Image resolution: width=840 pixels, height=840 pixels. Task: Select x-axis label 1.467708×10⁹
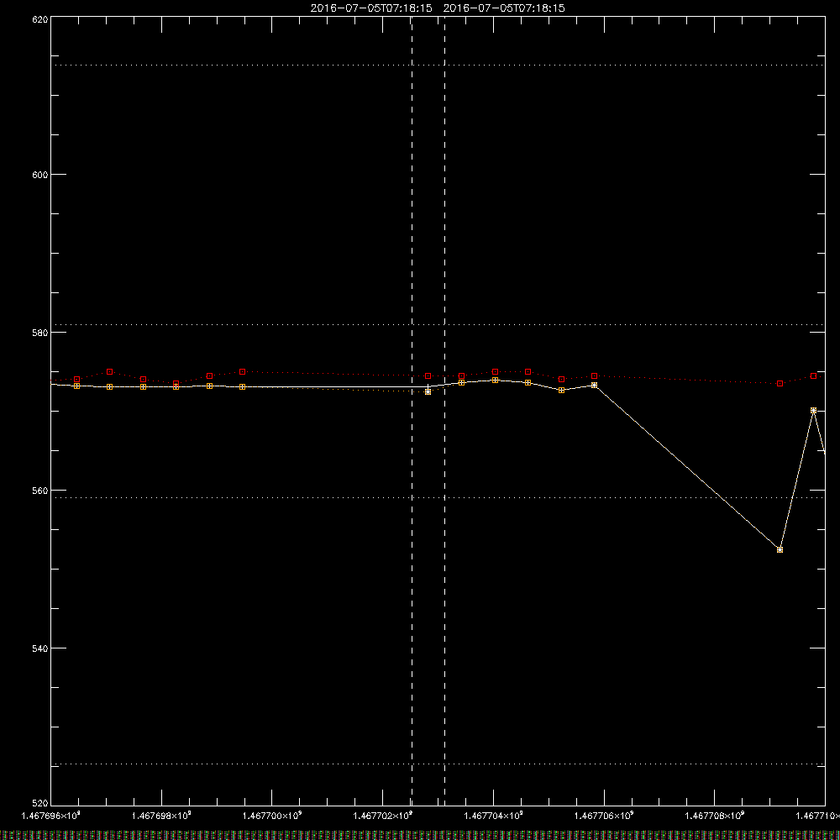[715, 816]
